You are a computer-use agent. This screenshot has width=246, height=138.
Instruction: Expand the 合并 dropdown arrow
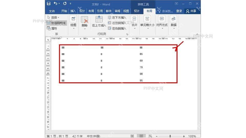tap(135, 28)
